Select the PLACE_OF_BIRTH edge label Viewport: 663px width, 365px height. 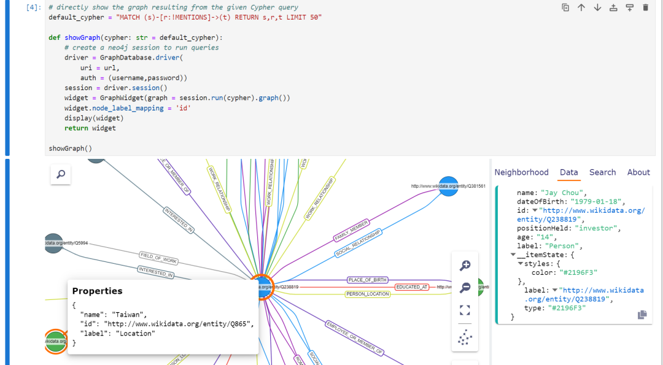(x=368, y=280)
